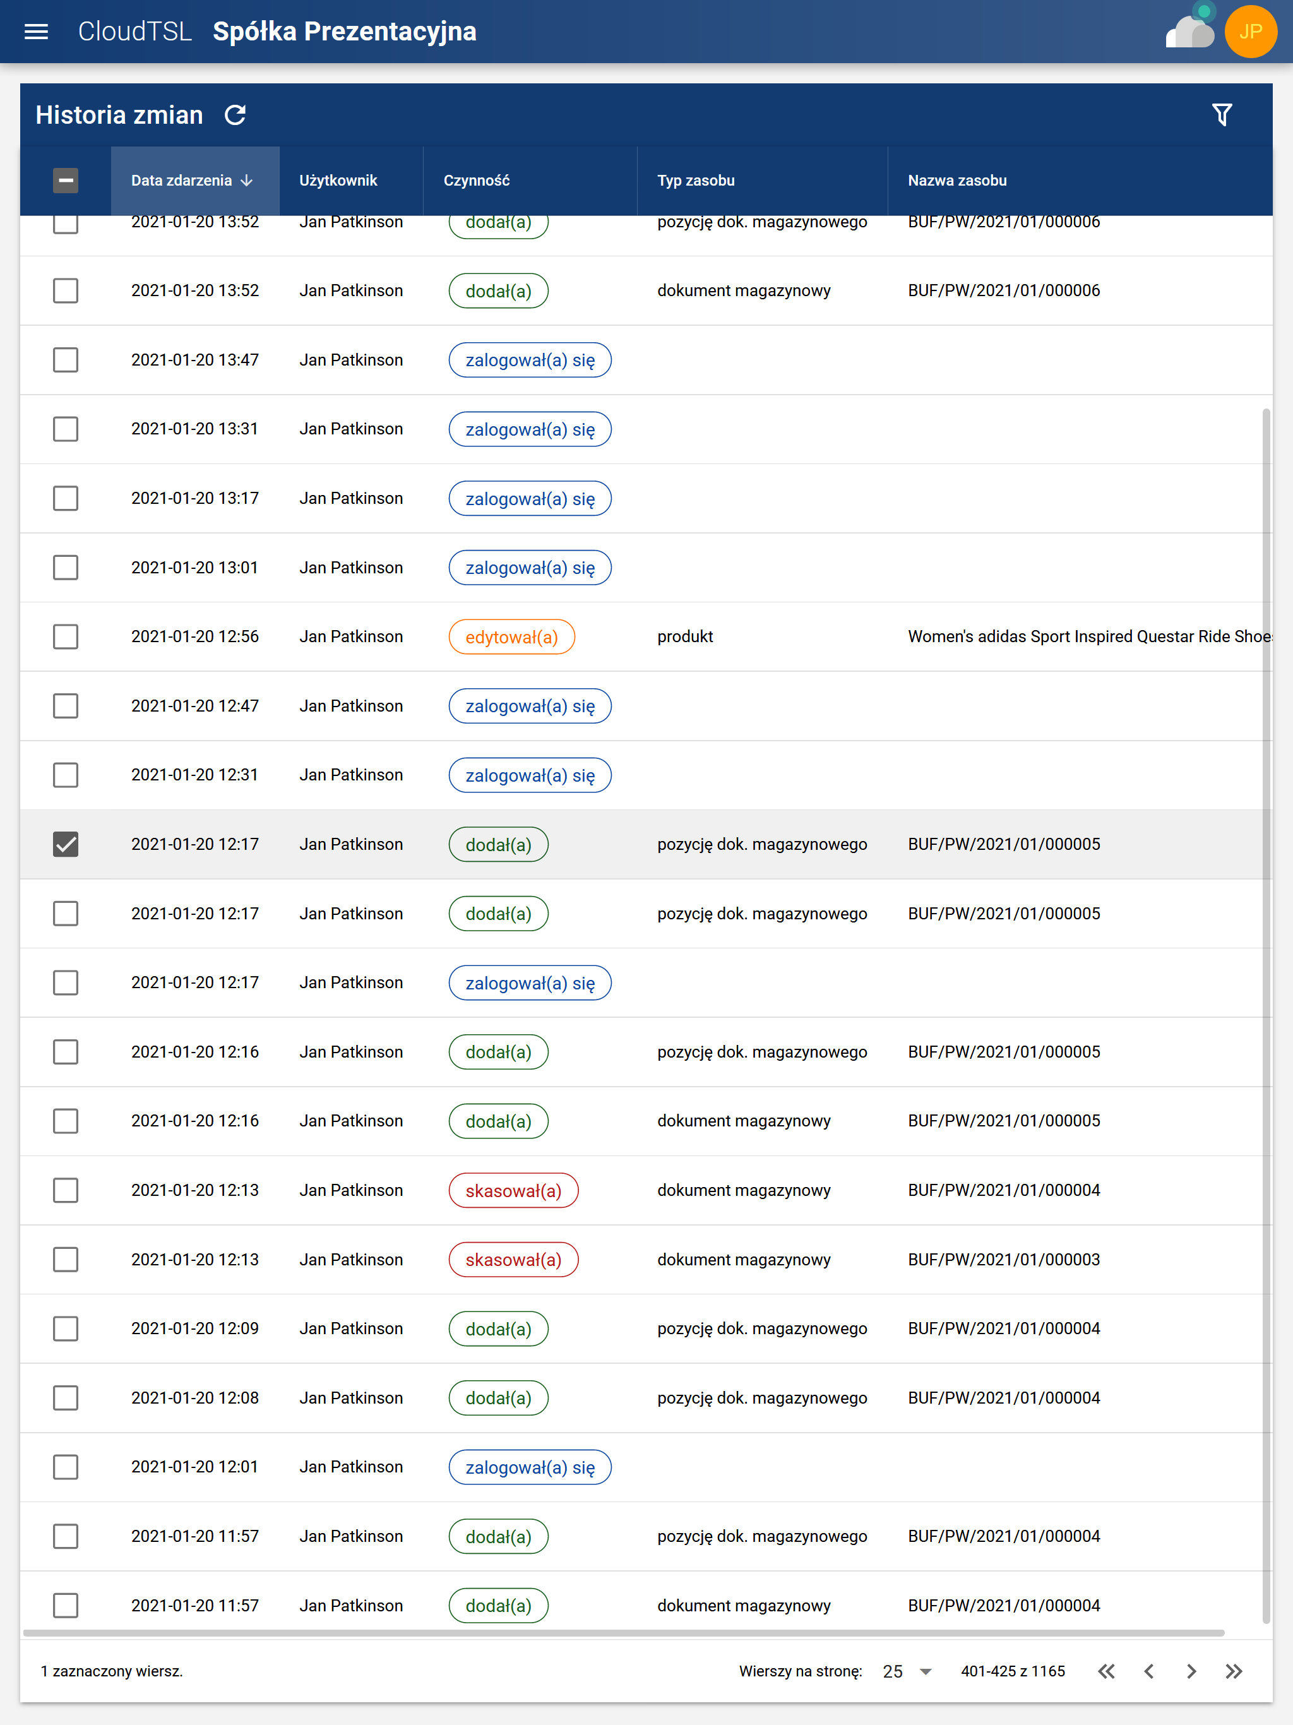Click the Women's adidas Sport Inspired product name
Image resolution: width=1293 pixels, height=1725 pixels.
1090,636
